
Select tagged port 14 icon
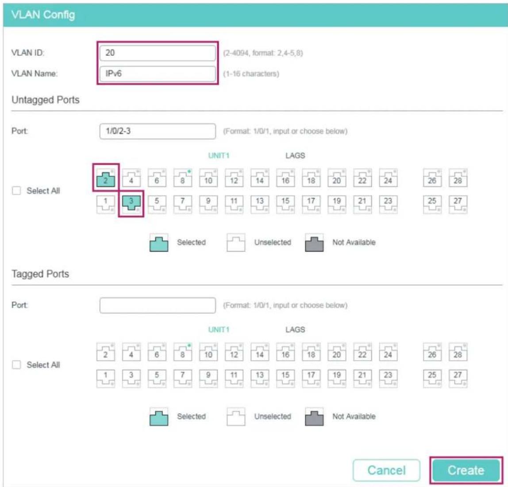(259, 352)
